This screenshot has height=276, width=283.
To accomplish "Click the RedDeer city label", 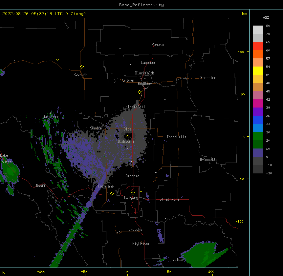I will click(144, 84).
